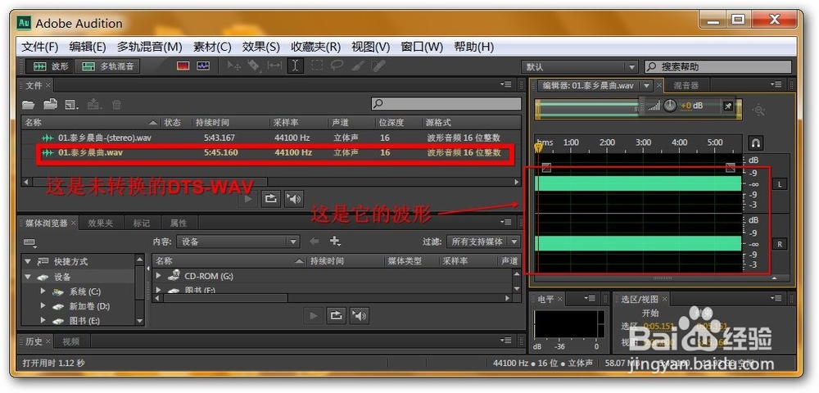Image resolution: width=819 pixels, height=393 pixels.
Task: Show the spectral frequency display
Action: pos(183,66)
